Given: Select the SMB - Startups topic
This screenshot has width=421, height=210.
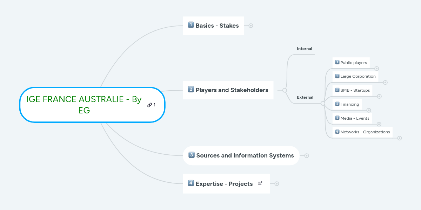Looking at the screenshot, I should click(355, 90).
